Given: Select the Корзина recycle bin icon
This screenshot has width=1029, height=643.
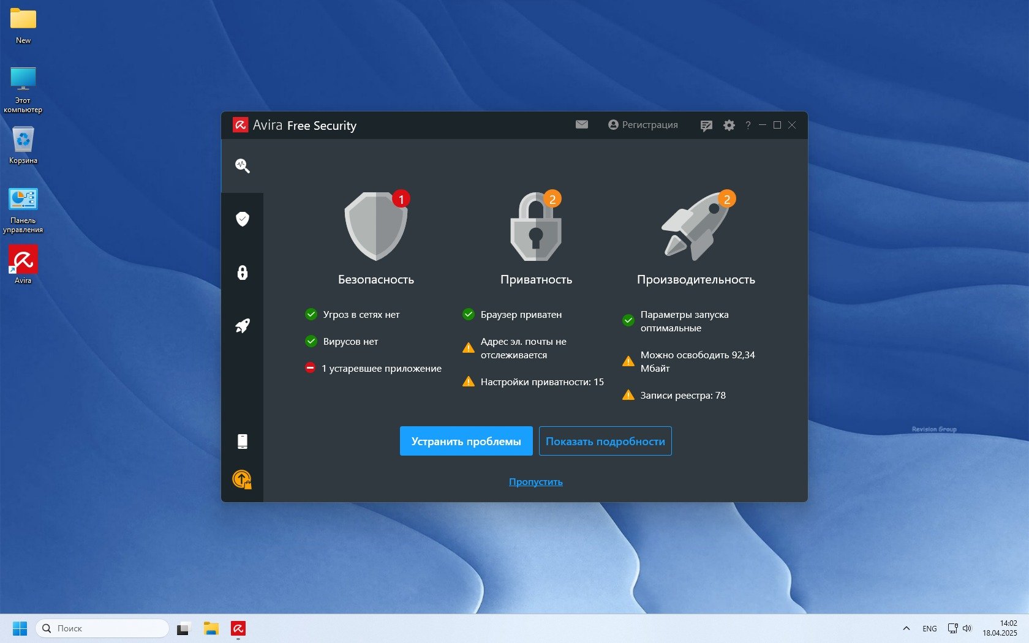Looking at the screenshot, I should pyautogui.click(x=23, y=145).
